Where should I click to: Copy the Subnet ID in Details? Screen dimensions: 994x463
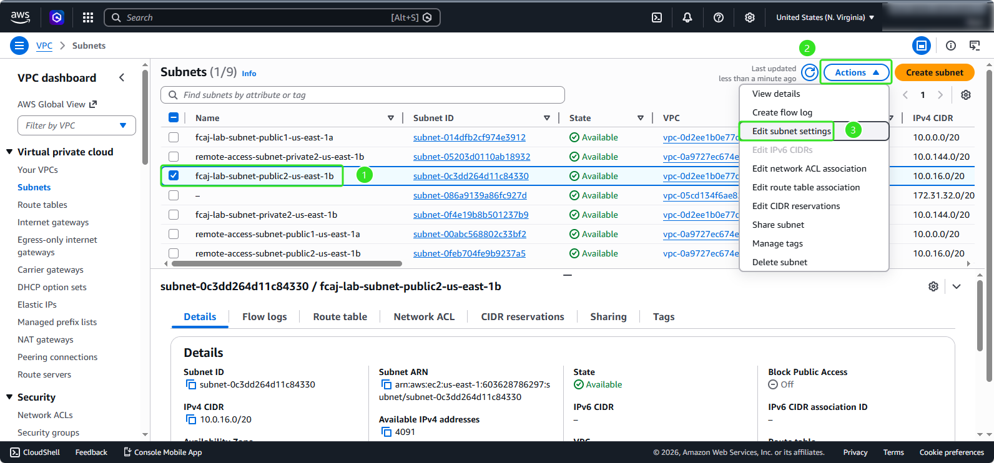(191, 385)
